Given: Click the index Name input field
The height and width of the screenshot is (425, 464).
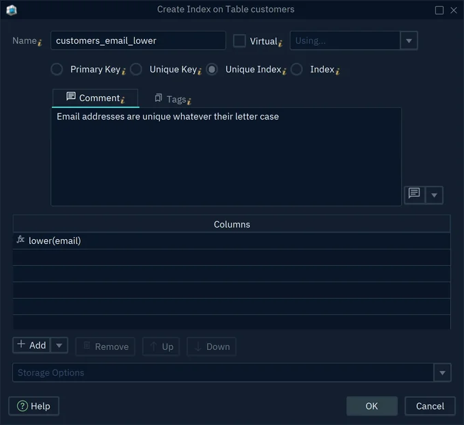Looking at the screenshot, I should (x=138, y=40).
